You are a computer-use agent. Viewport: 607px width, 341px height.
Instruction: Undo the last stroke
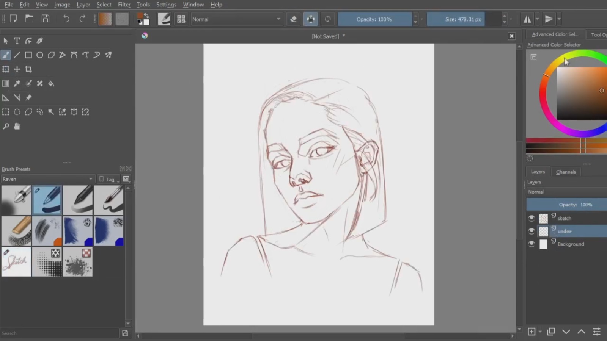coord(66,19)
